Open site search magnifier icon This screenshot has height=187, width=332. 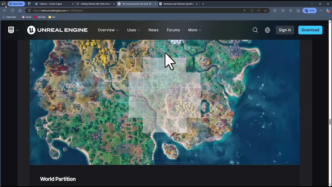pos(255,30)
